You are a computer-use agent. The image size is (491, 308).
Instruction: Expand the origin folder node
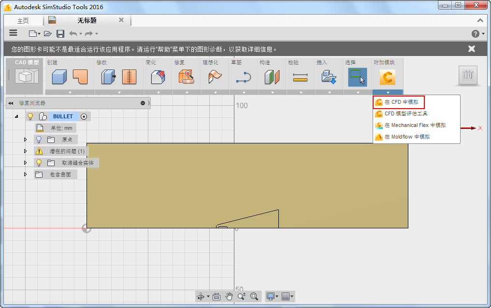click(25, 140)
